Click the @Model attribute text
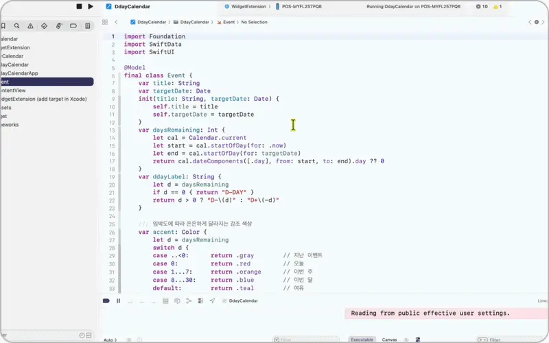This screenshot has width=549, height=343. 135,67
